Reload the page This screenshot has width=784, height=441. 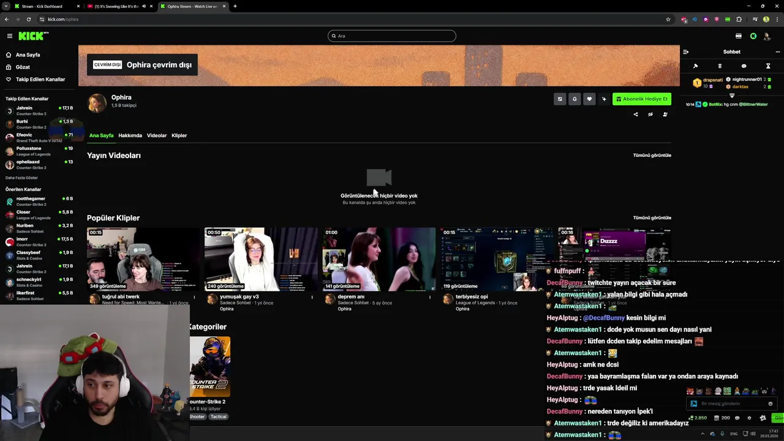[x=28, y=19]
